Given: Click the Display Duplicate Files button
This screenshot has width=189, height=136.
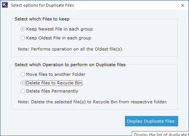Looking at the screenshot, I should (x=151, y=121).
